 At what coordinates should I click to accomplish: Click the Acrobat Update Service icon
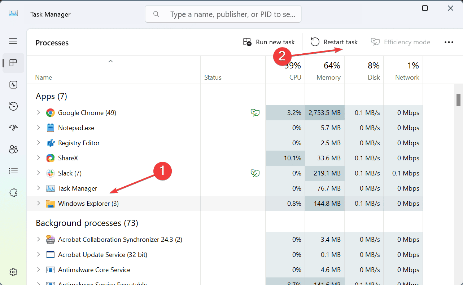pos(50,255)
